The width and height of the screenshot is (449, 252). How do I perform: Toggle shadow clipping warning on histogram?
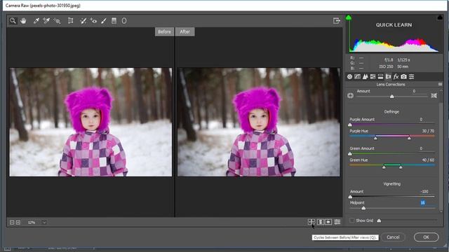(x=349, y=17)
